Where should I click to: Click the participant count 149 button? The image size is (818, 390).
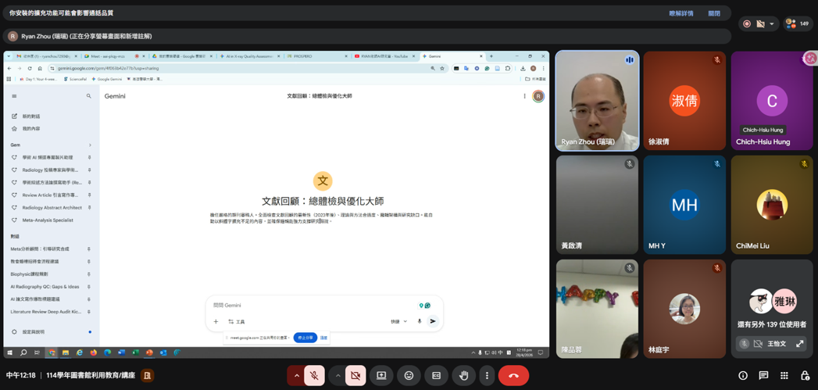pyautogui.click(x=798, y=23)
